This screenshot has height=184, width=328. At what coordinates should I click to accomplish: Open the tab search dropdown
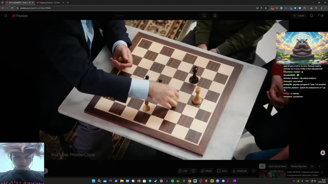[x=3, y=3]
